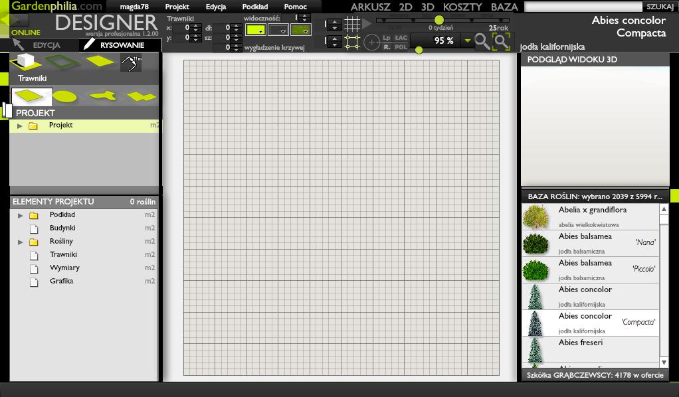Viewport: 679px width, 397px height.
Task: Choose the polygon lawn shape
Action: coord(141,96)
